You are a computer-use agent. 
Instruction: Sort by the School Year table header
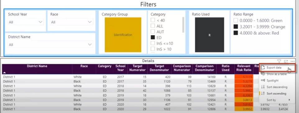[x=121, y=69]
